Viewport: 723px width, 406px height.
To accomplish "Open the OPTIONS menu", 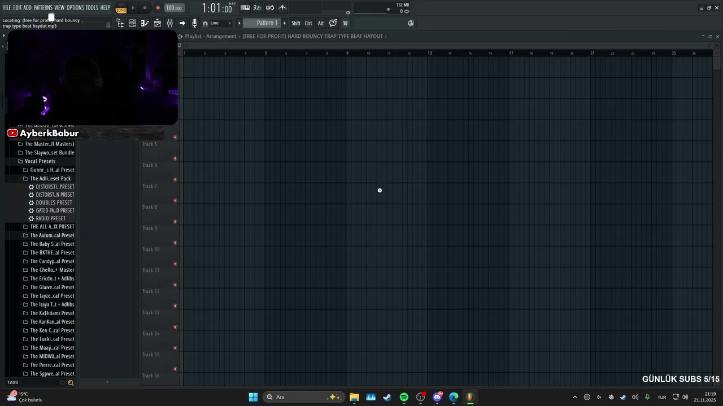I will point(75,8).
